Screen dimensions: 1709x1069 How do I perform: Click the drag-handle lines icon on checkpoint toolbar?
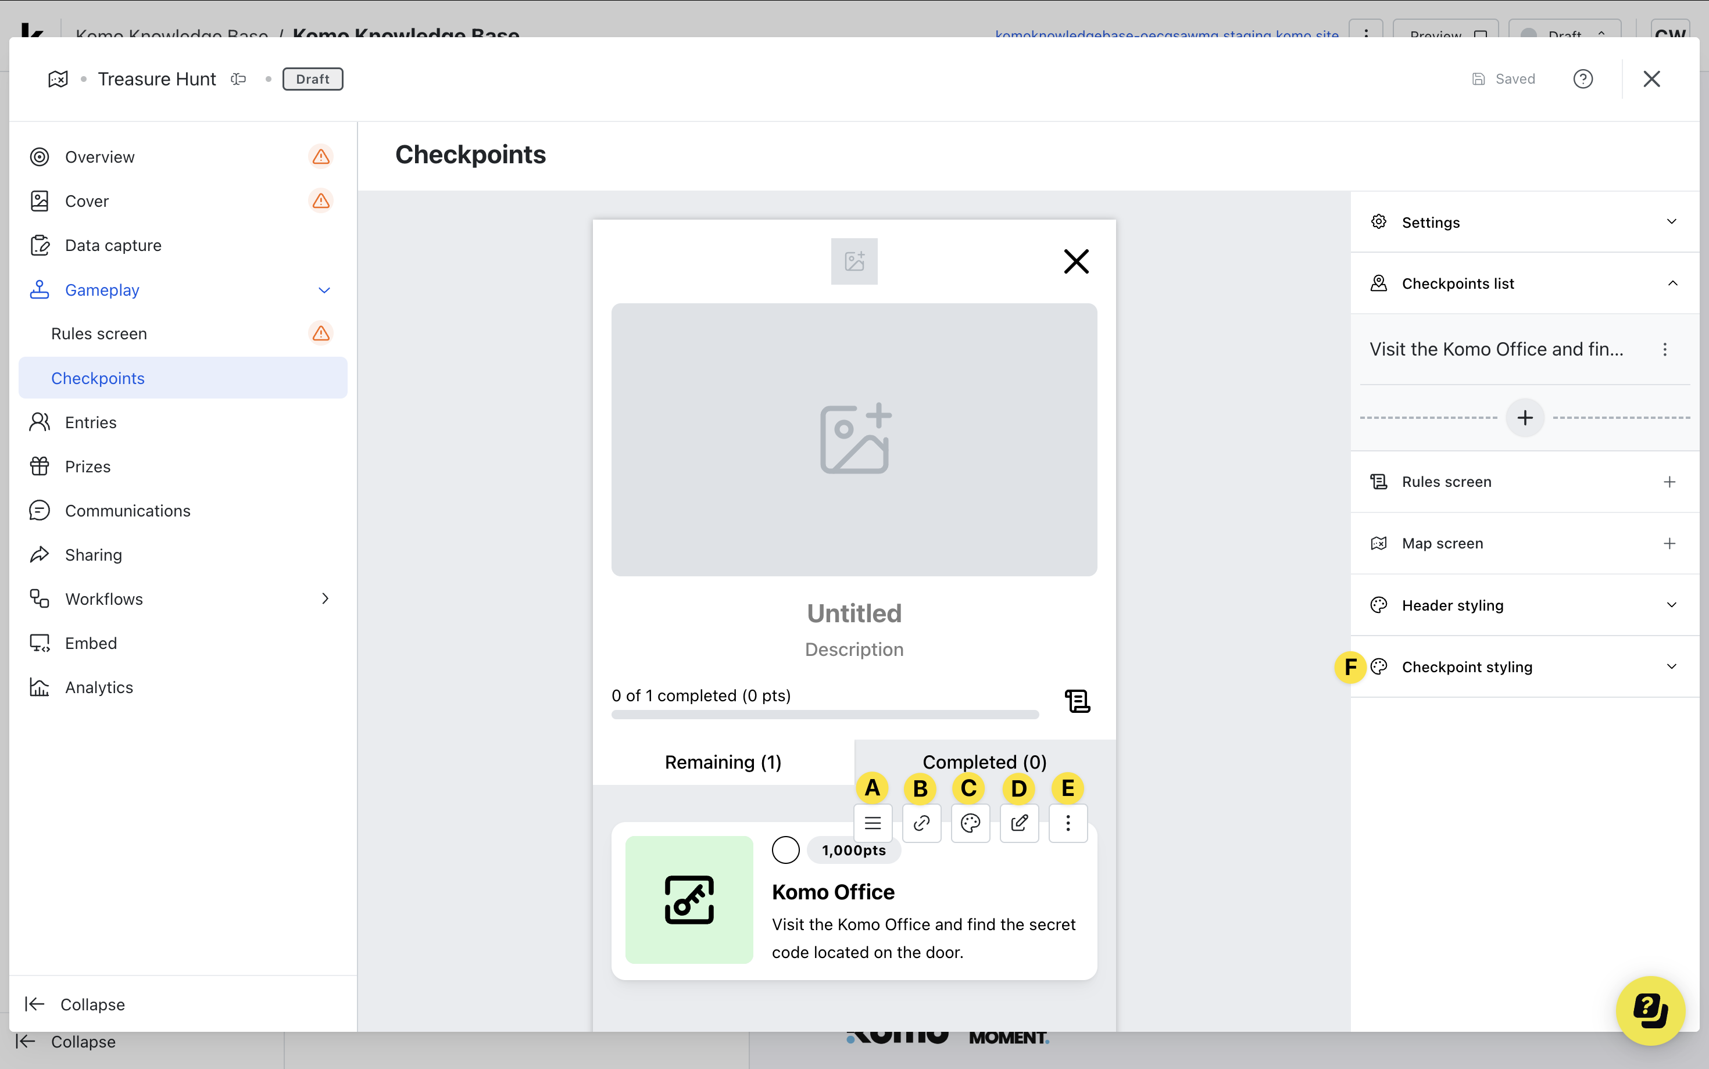tap(872, 823)
